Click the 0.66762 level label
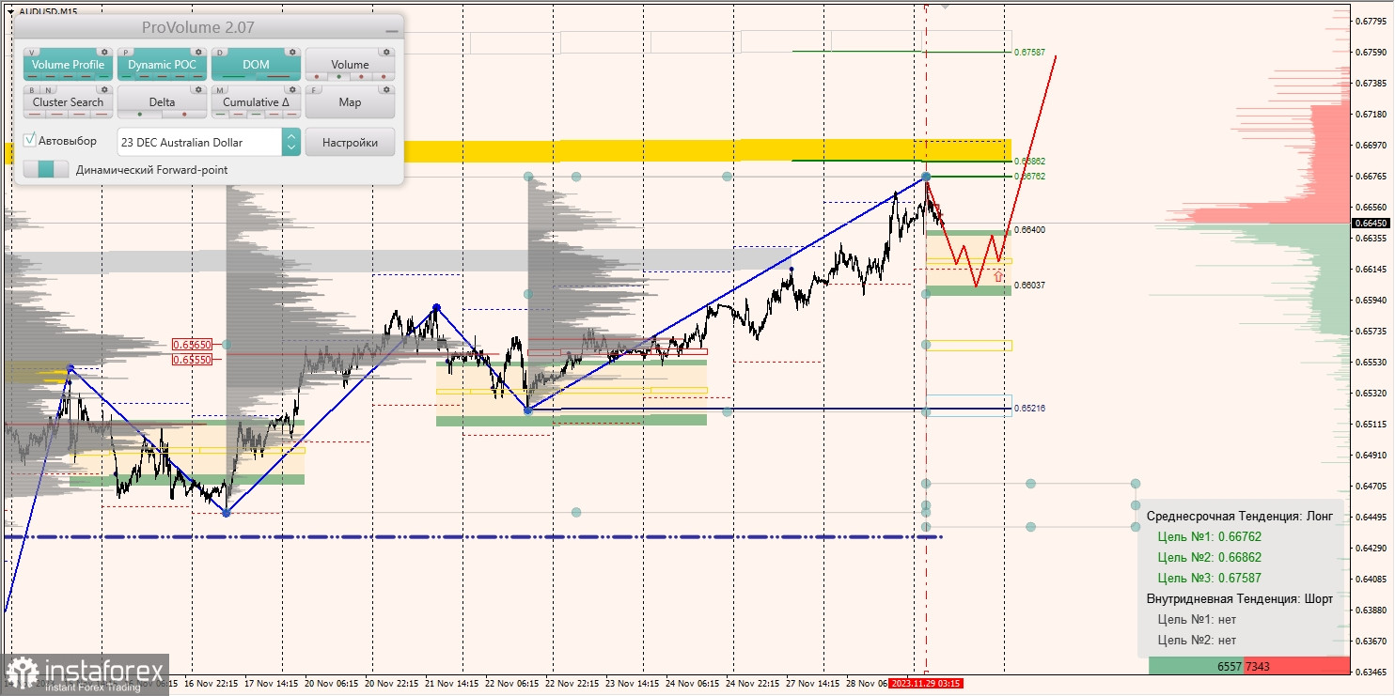1395x696 pixels. (1030, 176)
